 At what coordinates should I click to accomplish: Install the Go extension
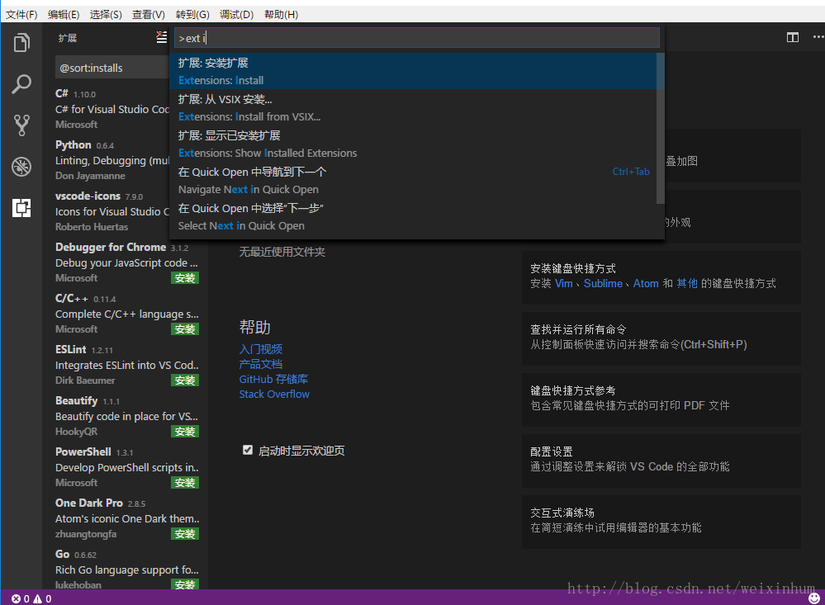(185, 584)
